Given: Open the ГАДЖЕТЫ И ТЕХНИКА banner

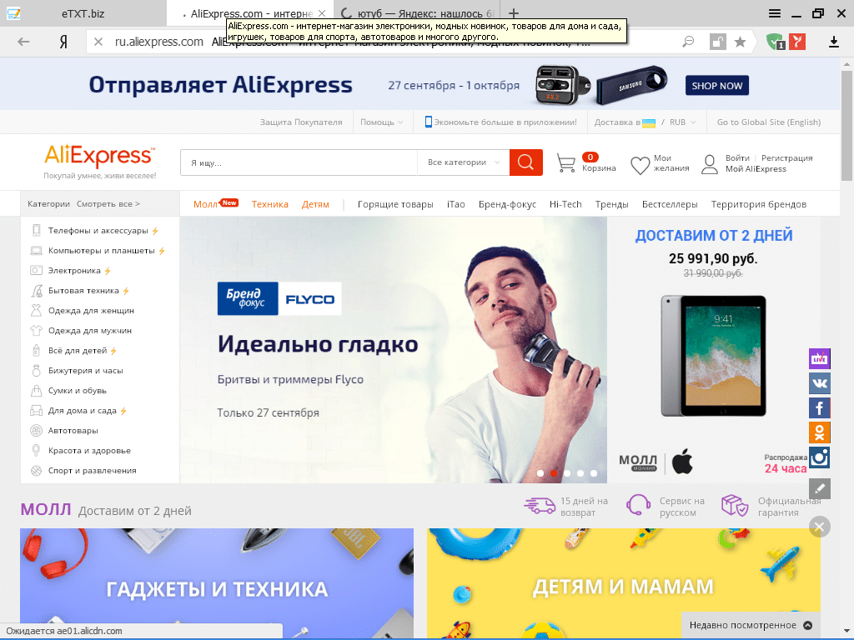Looking at the screenshot, I should 217,582.
